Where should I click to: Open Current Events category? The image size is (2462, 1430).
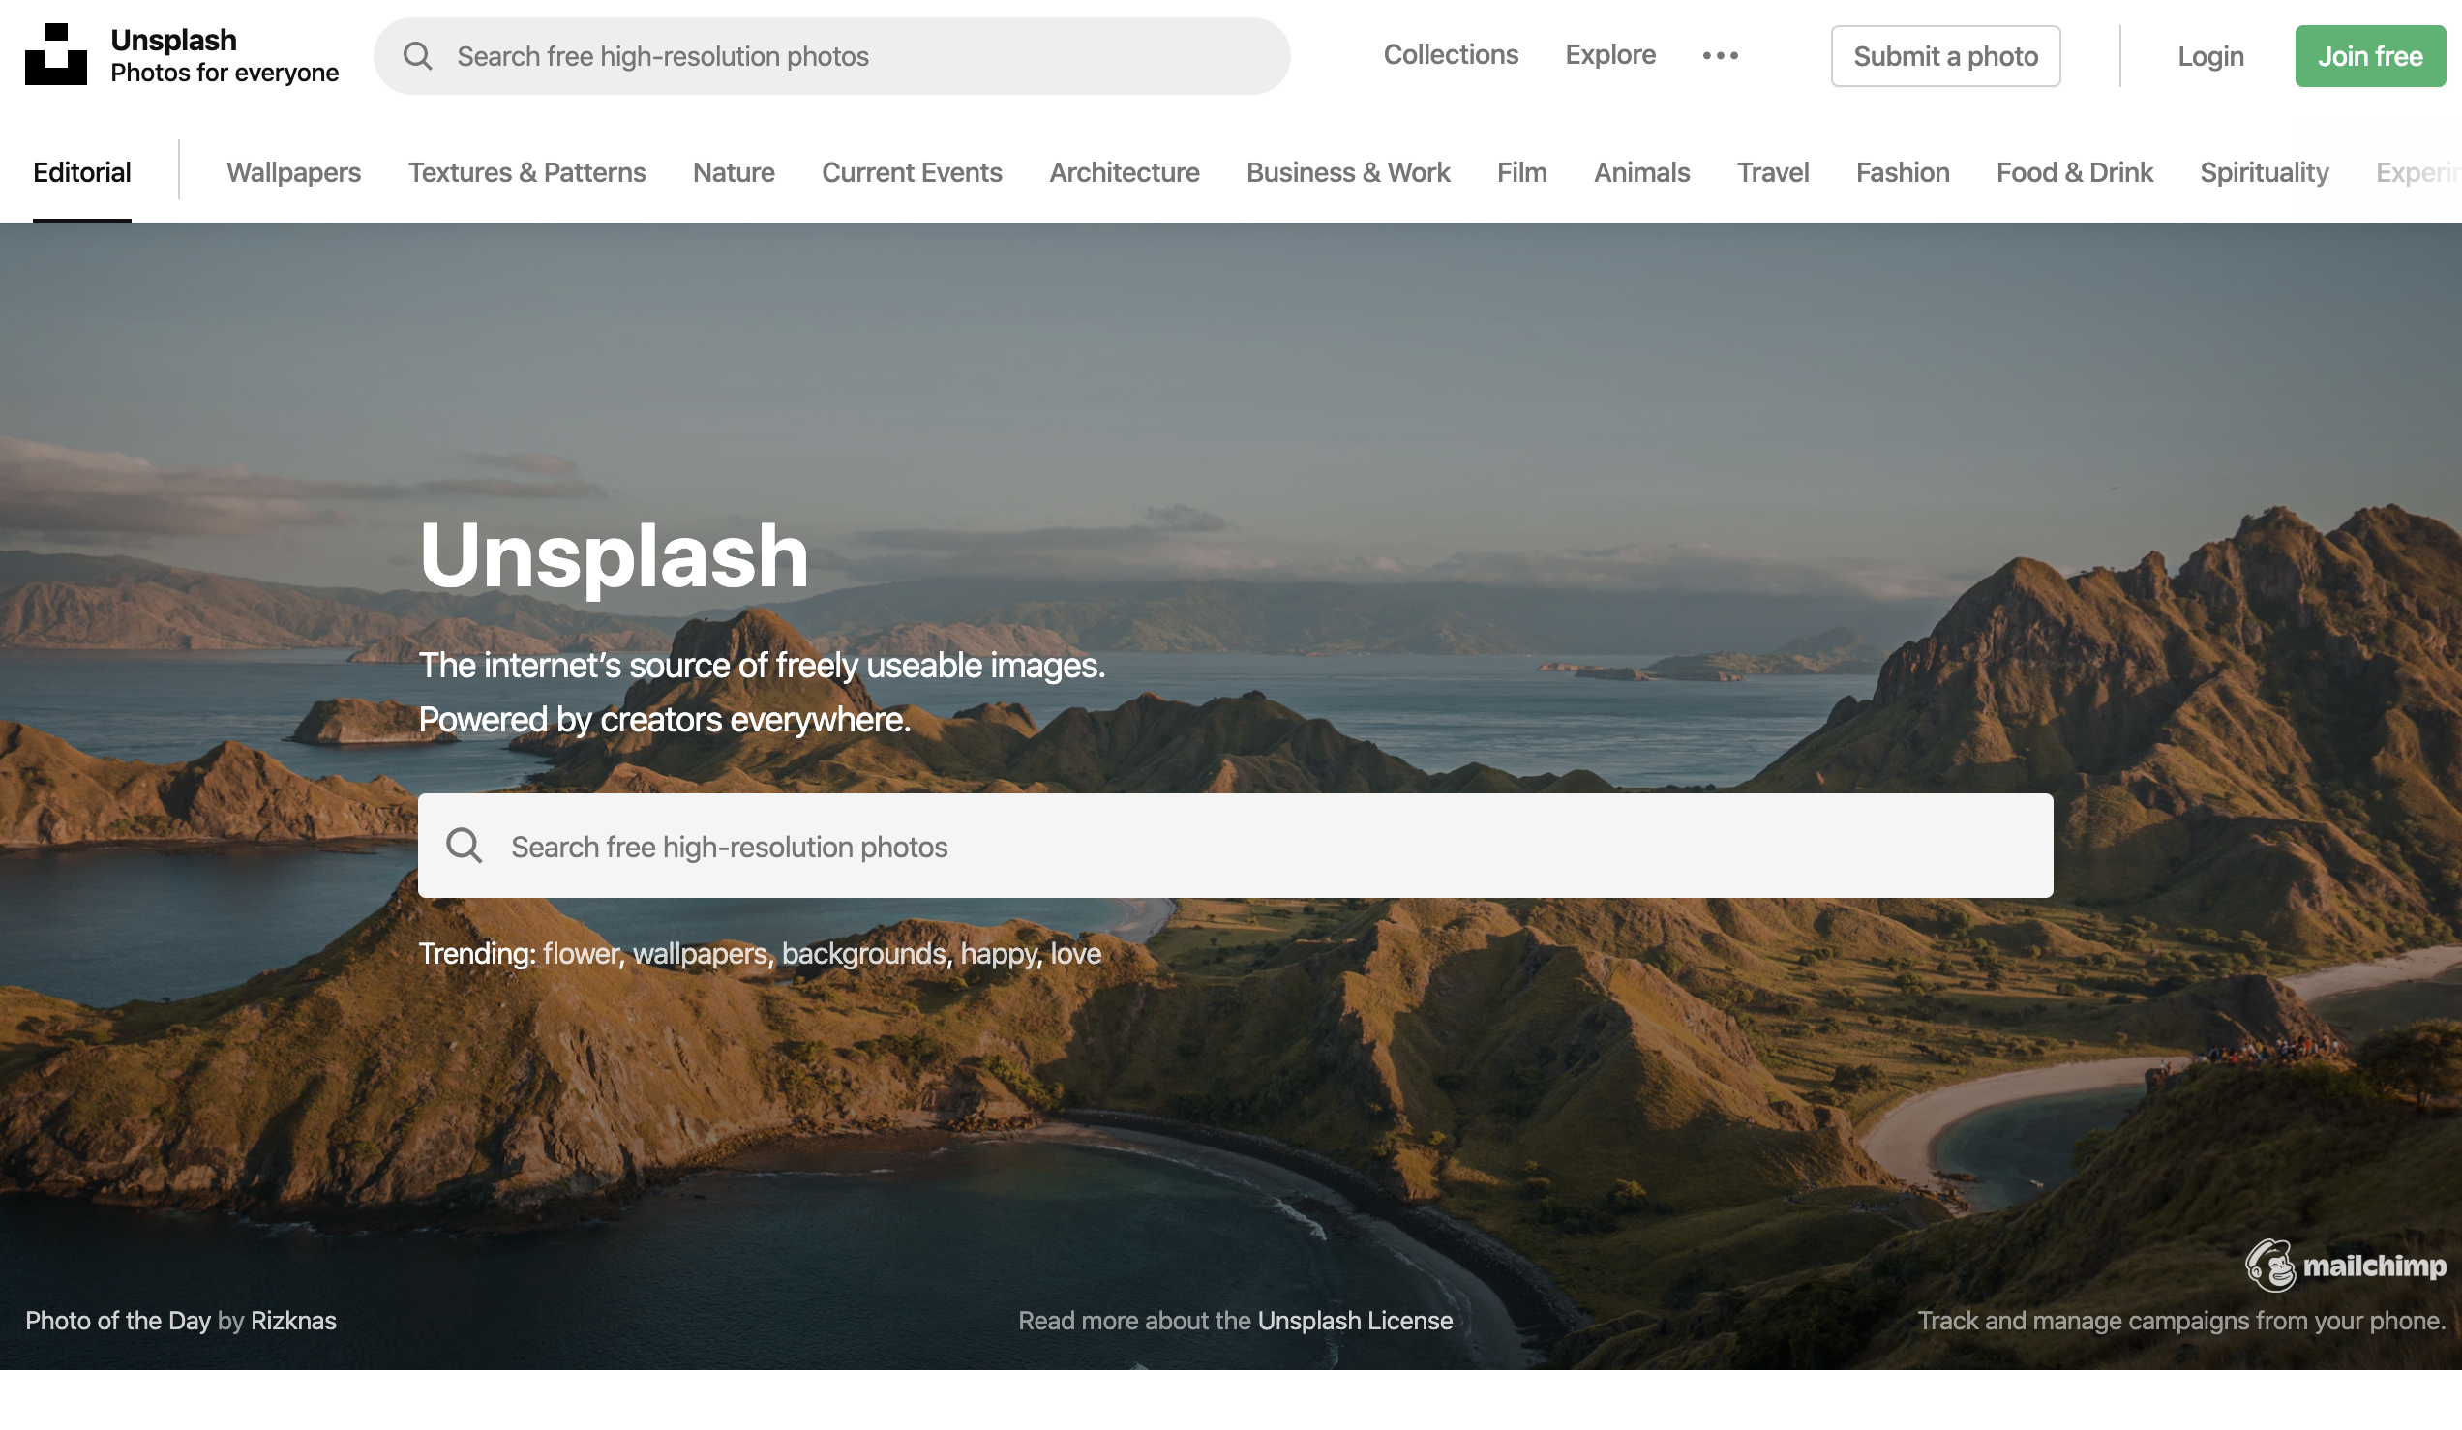912,172
